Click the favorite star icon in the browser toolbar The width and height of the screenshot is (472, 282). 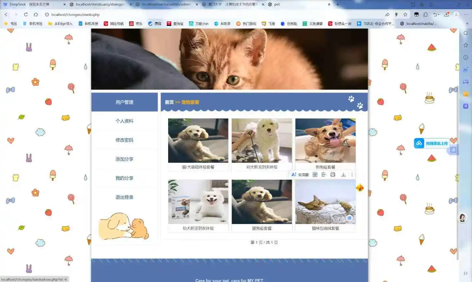(405, 14)
